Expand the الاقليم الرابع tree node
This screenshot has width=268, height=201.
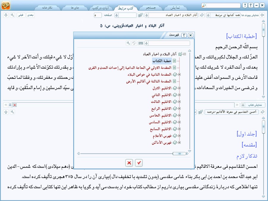(179, 109)
